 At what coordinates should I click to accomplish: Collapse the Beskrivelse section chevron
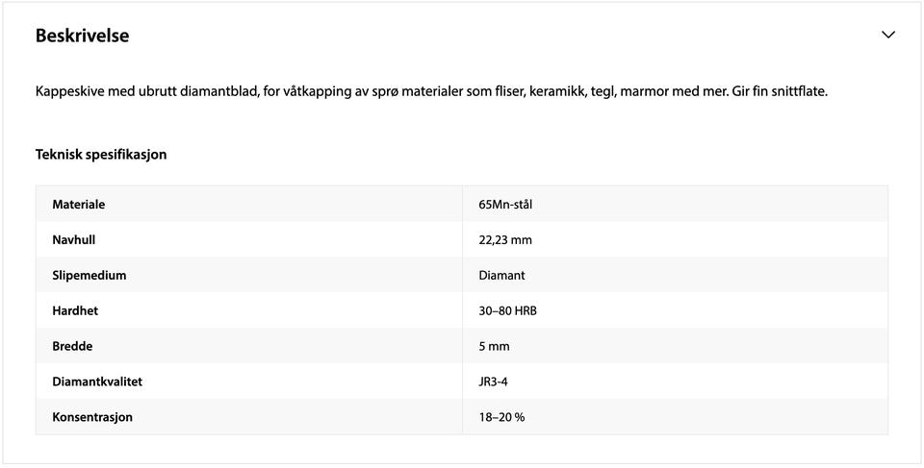pyautogui.click(x=888, y=35)
